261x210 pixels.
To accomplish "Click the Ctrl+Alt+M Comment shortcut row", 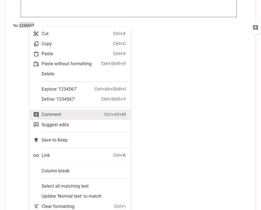I will [80, 114].
